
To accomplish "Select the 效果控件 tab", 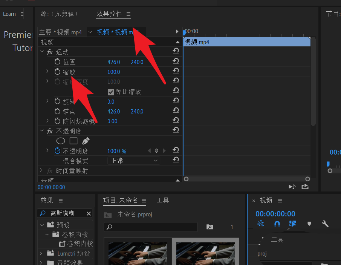I will coord(109,14).
